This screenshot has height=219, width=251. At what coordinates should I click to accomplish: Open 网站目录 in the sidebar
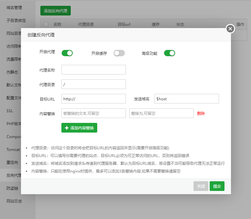[14, 34]
